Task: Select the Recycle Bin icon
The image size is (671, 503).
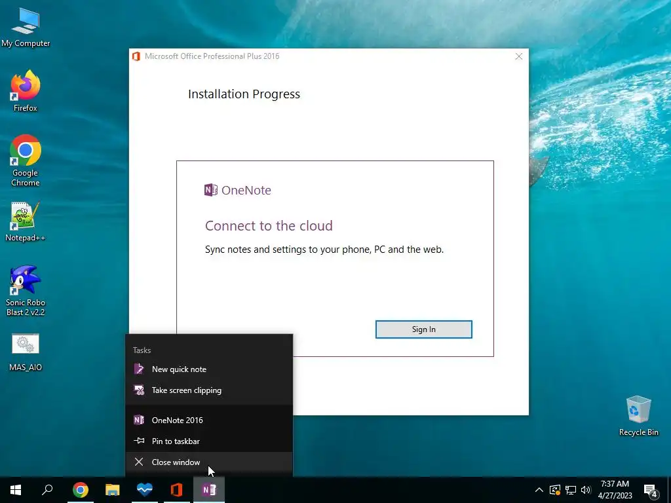Action: point(638,416)
